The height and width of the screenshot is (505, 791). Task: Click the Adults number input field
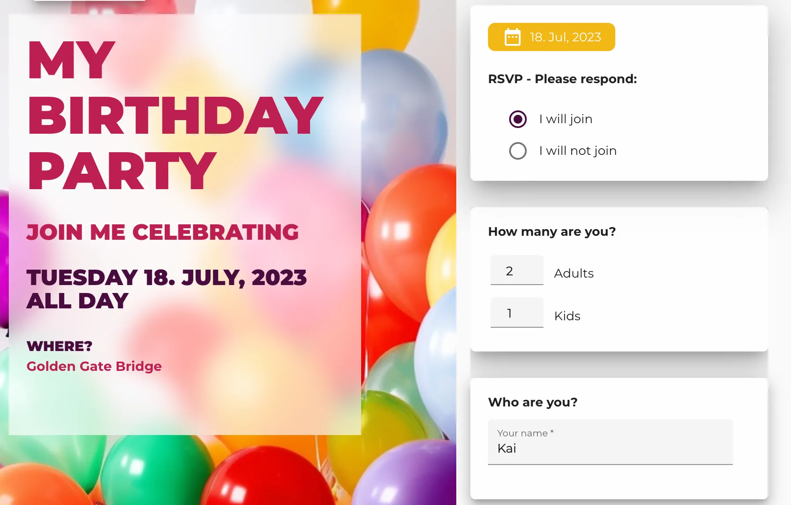(x=517, y=270)
